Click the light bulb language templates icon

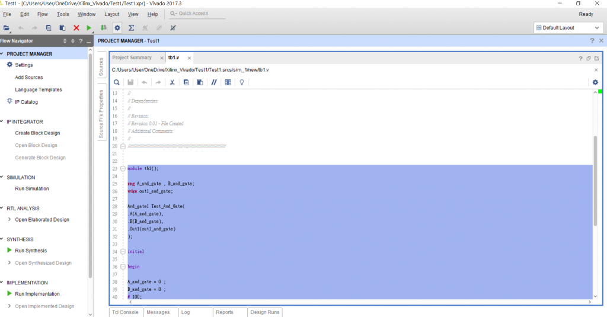242,82
